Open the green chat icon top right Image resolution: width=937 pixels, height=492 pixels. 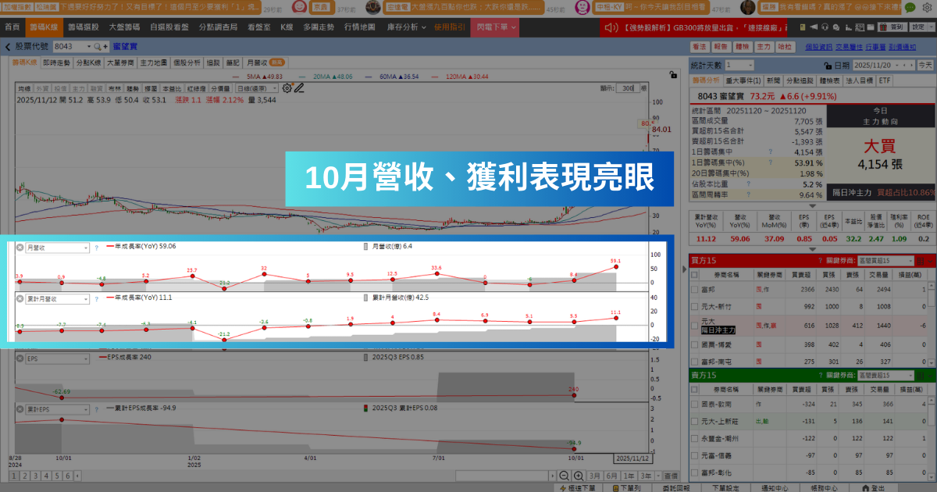(910, 7)
